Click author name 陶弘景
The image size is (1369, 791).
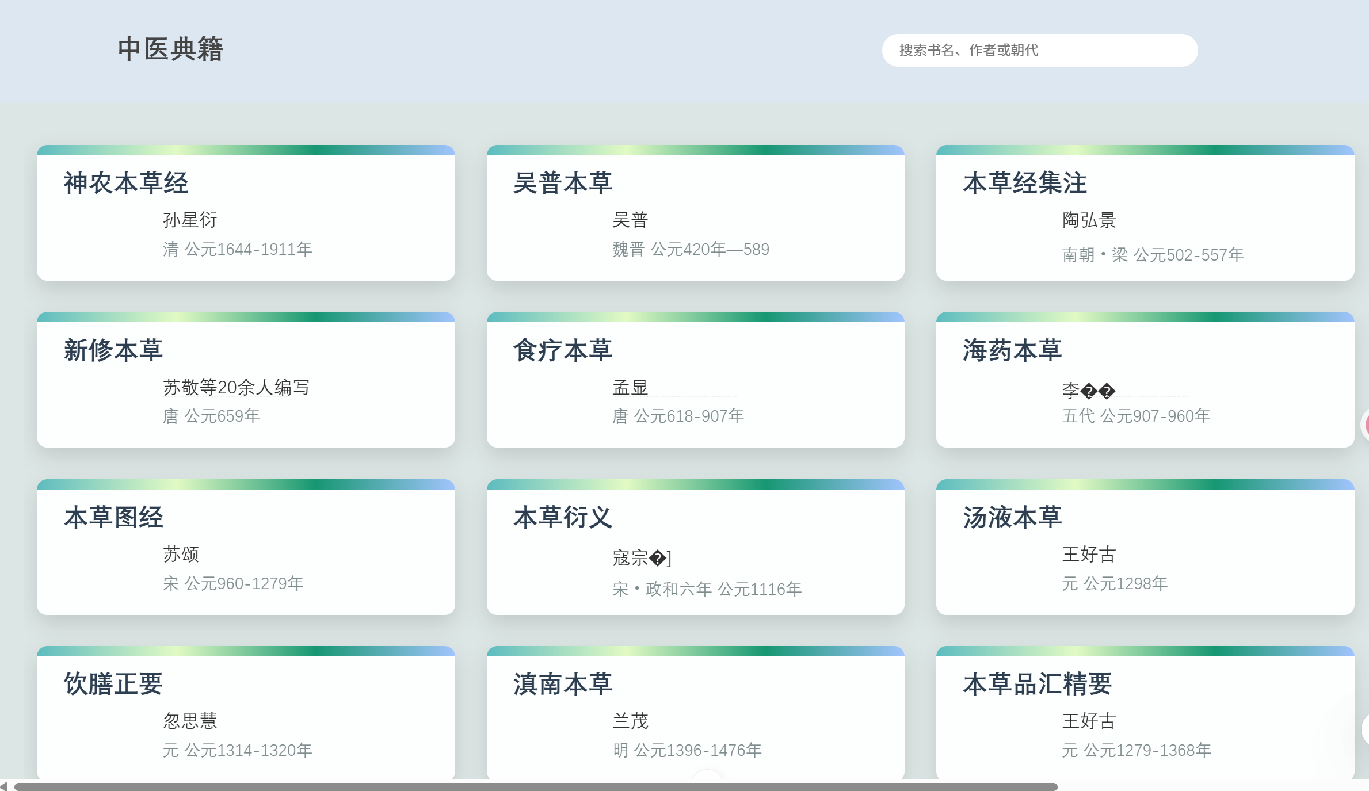click(1089, 220)
